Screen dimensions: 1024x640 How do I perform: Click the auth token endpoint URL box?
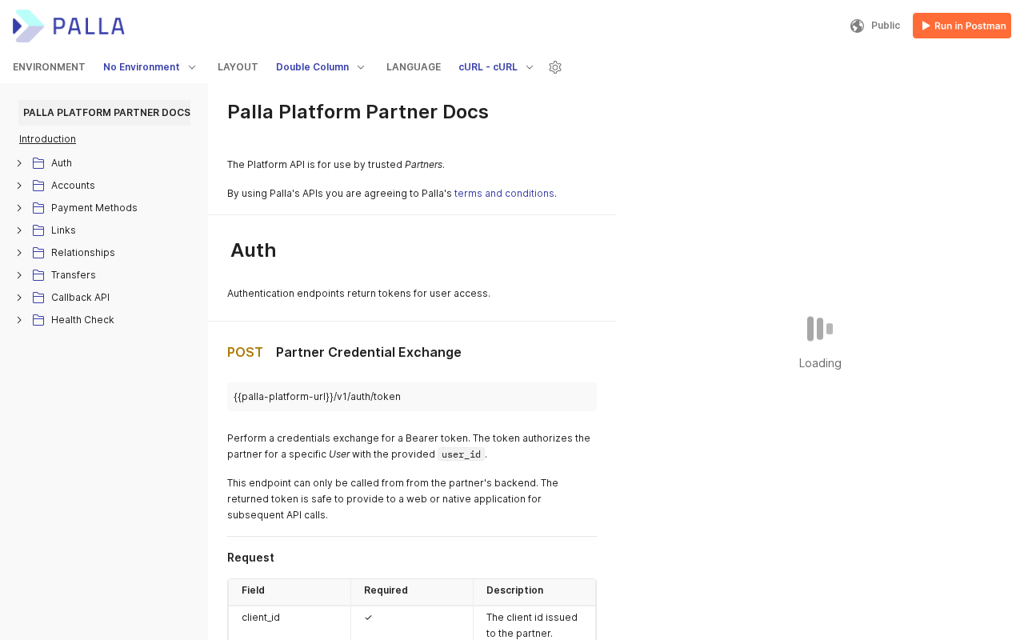[411, 397]
